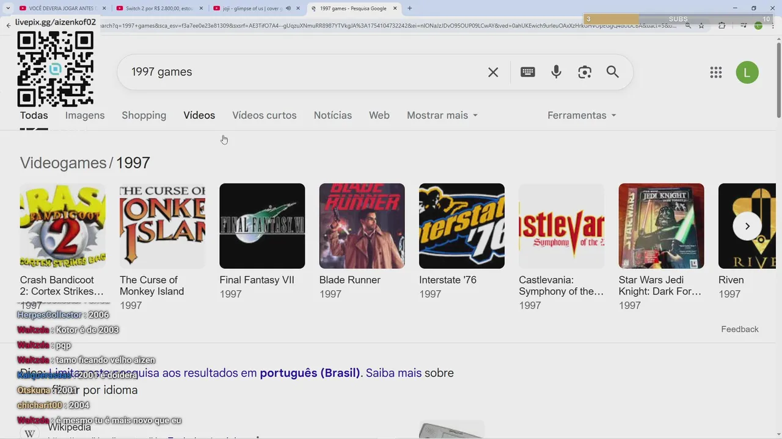This screenshot has width=782, height=439.
Task: Click the 'The Curse of Monkey Island' title
Action: coord(152,285)
